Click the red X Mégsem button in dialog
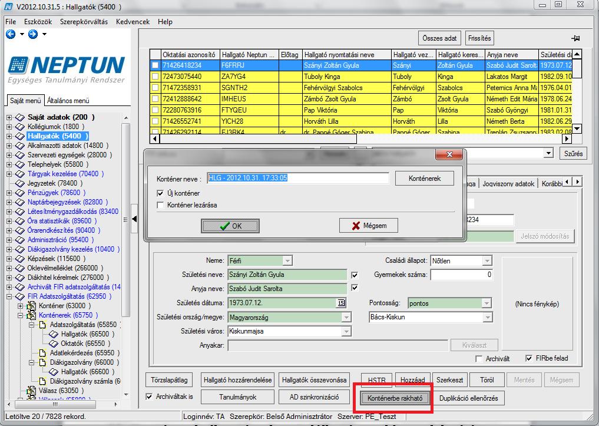Image resolution: width=599 pixels, height=426 pixels. click(x=369, y=226)
